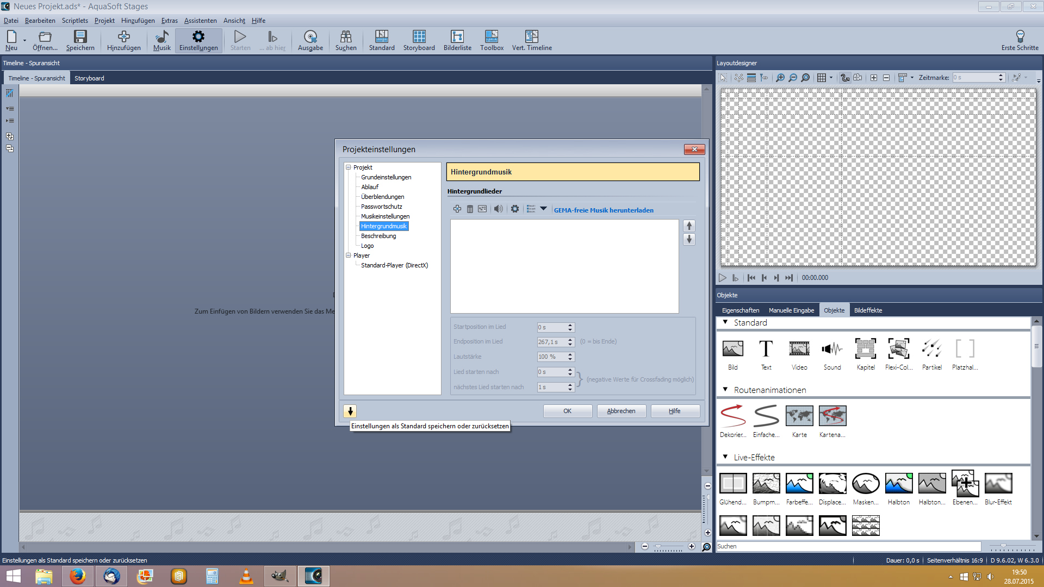The image size is (1044, 587).
Task: Collapse the Routenanimationen section
Action: click(x=725, y=390)
